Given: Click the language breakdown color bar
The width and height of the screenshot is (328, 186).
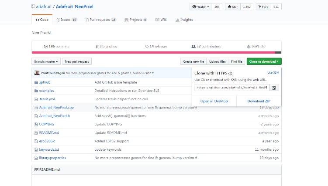Looking at the screenshot, I should [x=156, y=53].
